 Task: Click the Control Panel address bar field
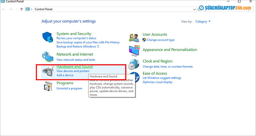click(x=102, y=9)
